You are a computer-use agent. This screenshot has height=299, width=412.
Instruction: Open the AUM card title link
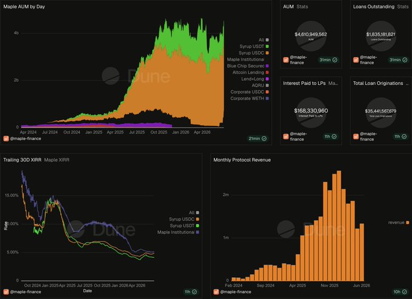288,7
